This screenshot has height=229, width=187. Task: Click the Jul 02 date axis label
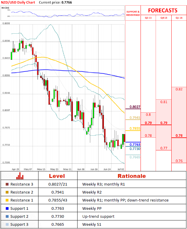121,169
